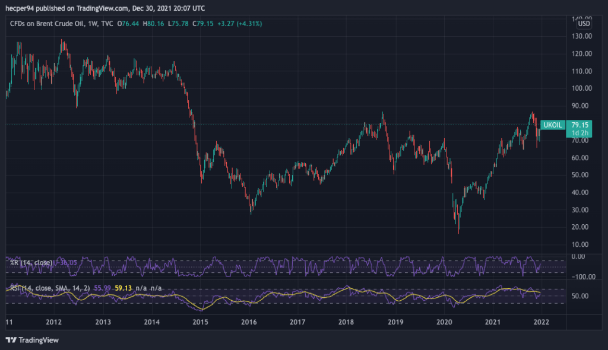
Task: Click the 50.00 label on main price axis
Action: [x=580, y=175]
